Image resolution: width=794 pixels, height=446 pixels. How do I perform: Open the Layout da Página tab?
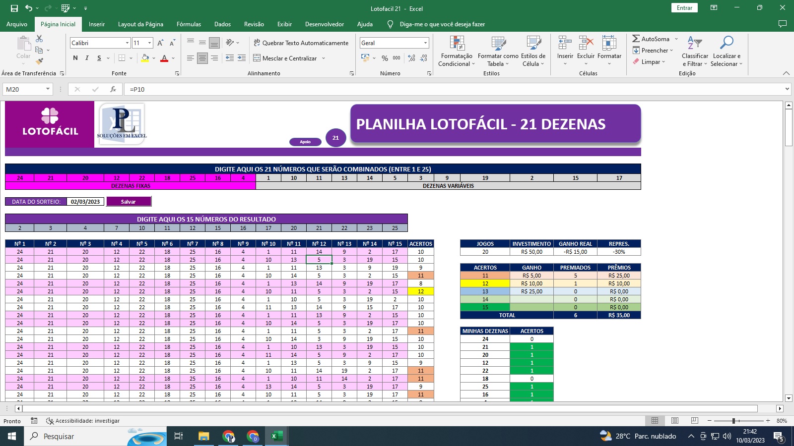(140, 24)
